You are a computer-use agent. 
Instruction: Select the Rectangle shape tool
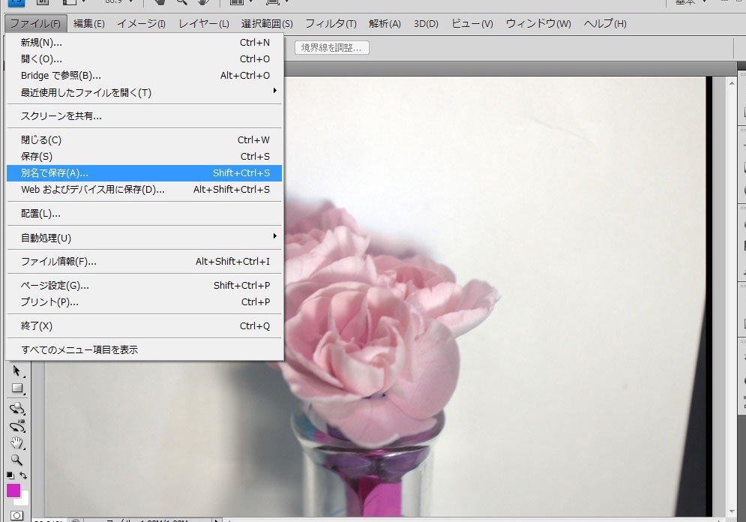pyautogui.click(x=16, y=388)
